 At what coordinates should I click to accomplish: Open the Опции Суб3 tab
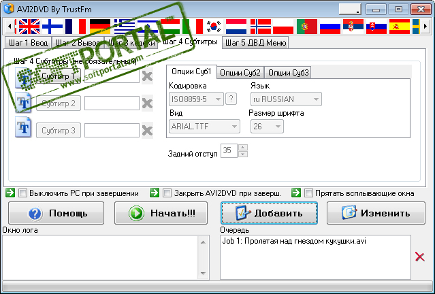coord(288,73)
